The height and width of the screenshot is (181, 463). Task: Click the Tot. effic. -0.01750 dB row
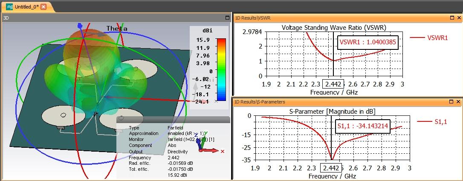(x=161, y=169)
